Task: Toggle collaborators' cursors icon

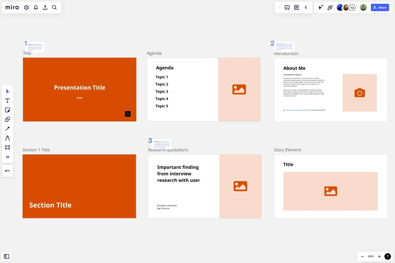Action: coord(321,7)
